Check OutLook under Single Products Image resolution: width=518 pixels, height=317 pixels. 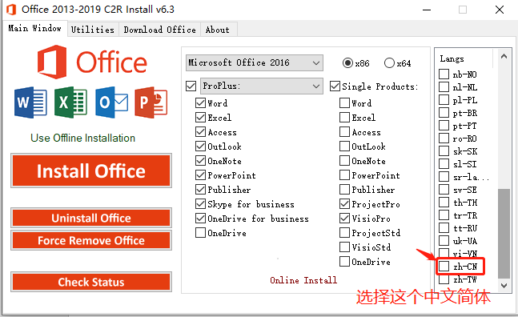point(344,146)
